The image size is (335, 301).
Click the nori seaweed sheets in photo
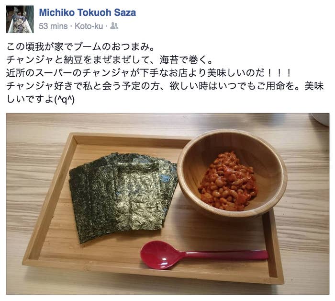pos(123,197)
